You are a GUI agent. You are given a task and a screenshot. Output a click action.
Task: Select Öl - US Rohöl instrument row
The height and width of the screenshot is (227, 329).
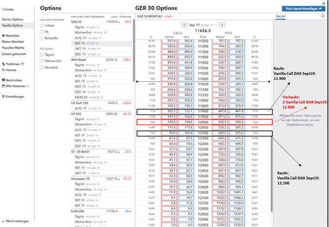(101, 152)
